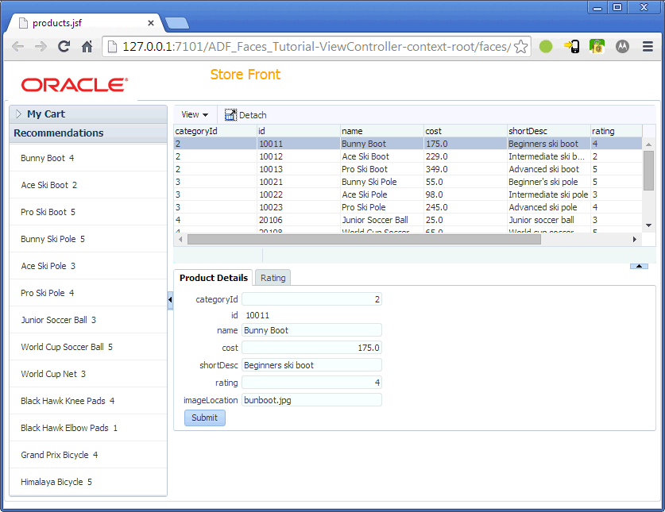Click the Detach toolbar button label
Image resolution: width=665 pixels, height=512 pixels.
(x=253, y=115)
